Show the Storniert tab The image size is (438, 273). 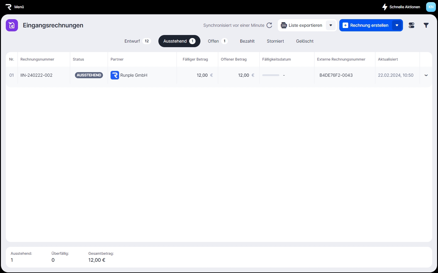click(275, 41)
